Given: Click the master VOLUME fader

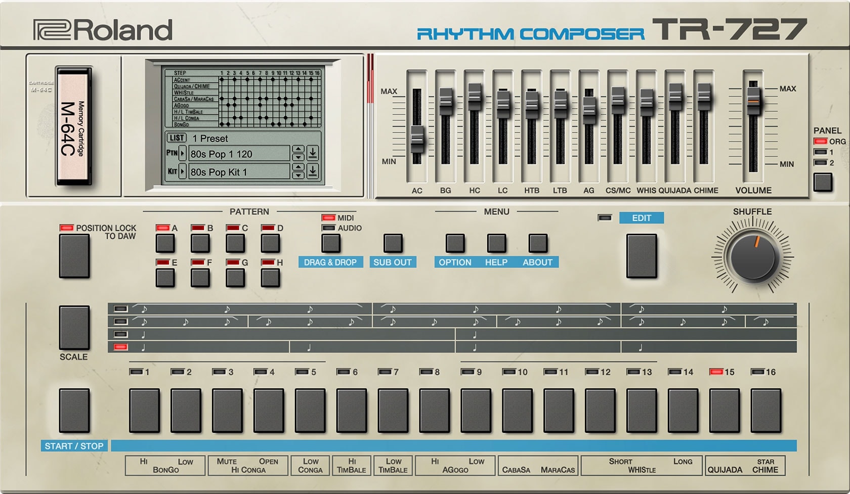Looking at the screenshot, I should (753, 100).
